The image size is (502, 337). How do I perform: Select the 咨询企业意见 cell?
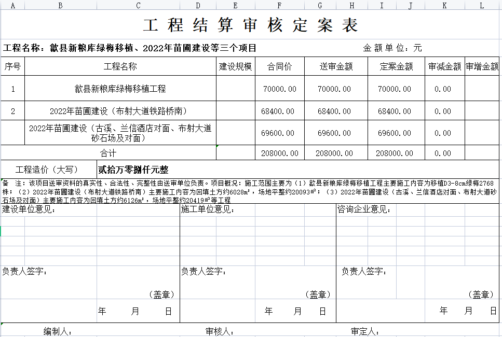tap(364, 209)
